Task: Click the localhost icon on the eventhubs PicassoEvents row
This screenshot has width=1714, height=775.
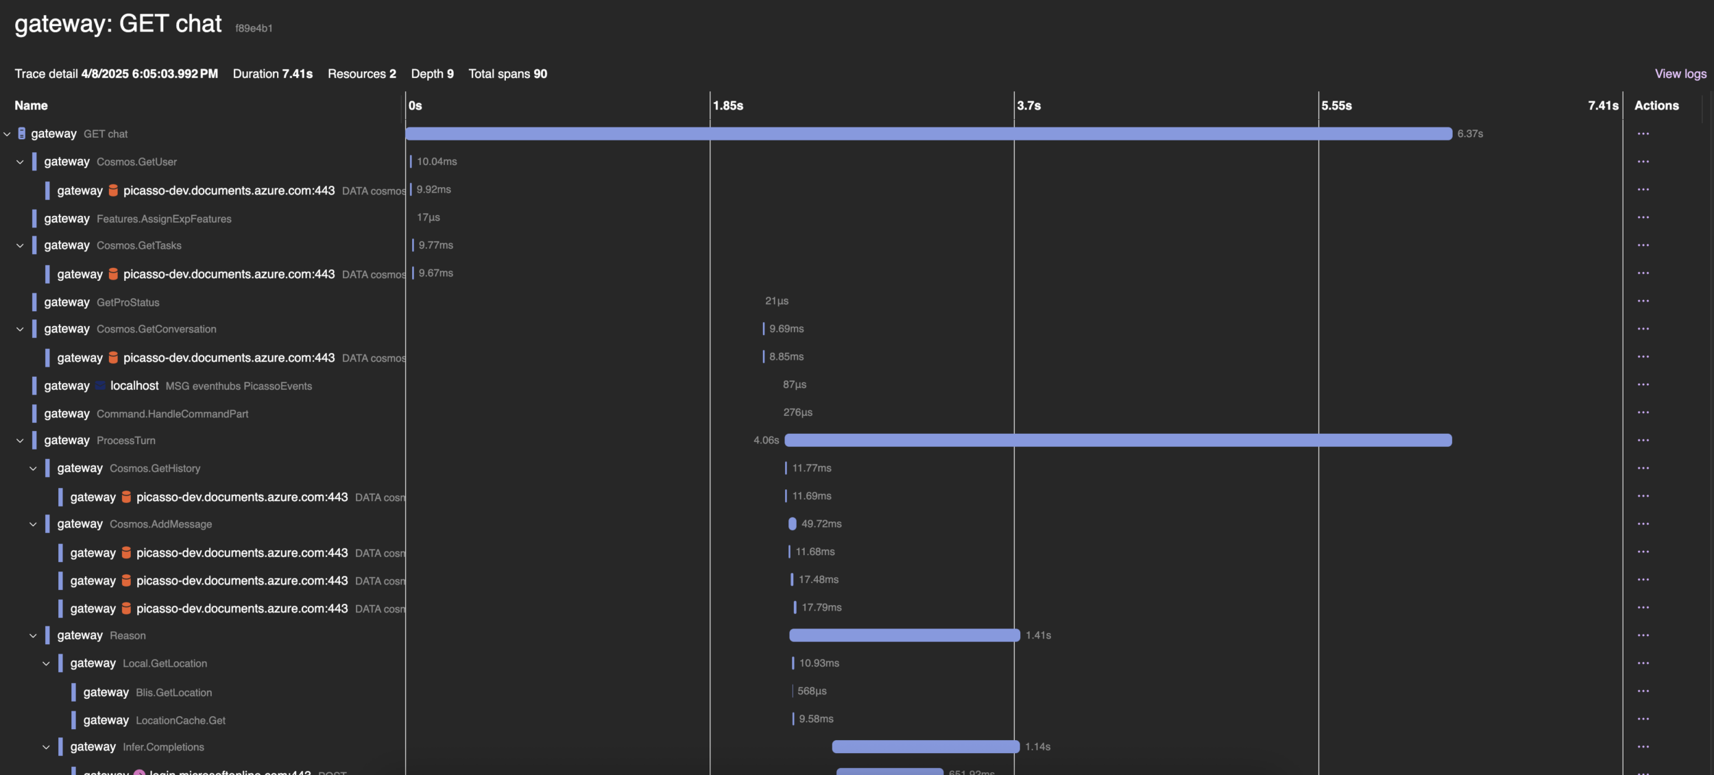Action: [x=99, y=385]
